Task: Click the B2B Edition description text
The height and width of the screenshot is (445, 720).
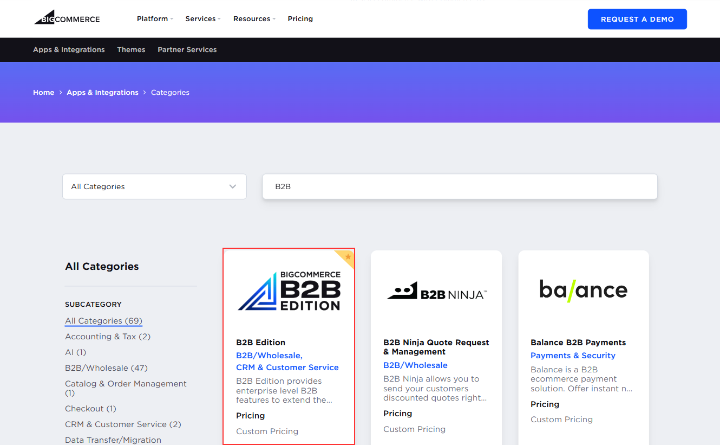Action: [x=284, y=390]
